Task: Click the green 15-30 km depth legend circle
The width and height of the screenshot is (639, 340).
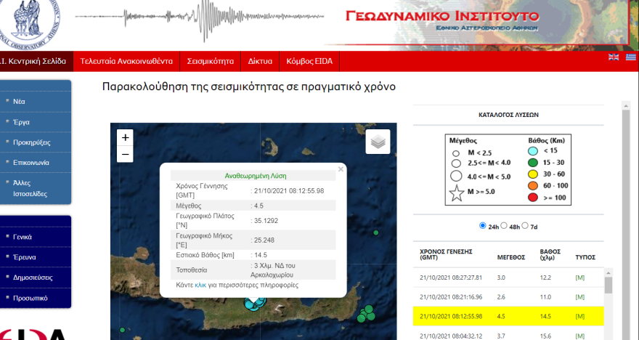Action: point(533,163)
